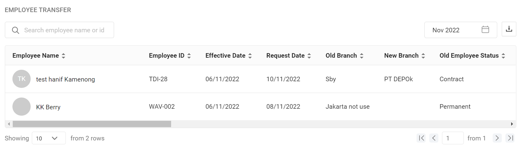Sort by Effective Date column

tap(250, 56)
